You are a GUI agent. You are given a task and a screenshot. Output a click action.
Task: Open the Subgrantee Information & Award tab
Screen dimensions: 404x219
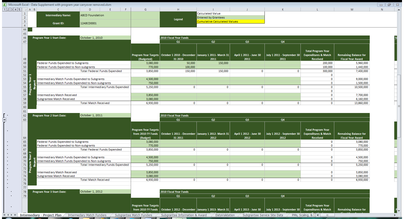[184, 215]
